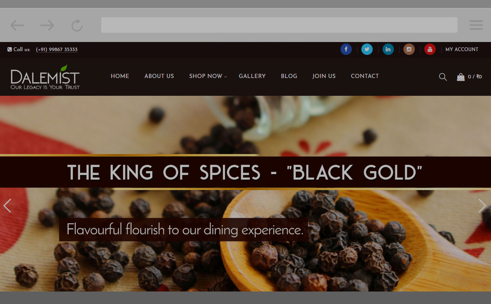This screenshot has height=304, width=491.
Task: Click the phone number link
Action: click(x=57, y=50)
